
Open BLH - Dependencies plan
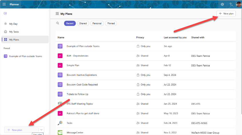tap(77, 56)
